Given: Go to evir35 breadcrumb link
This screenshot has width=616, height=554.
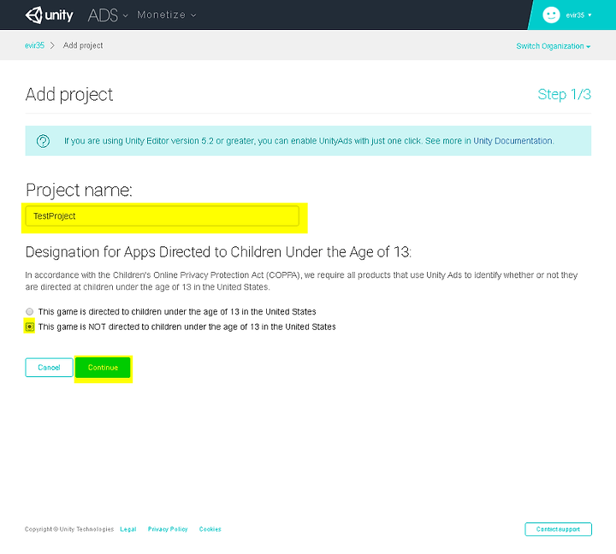Looking at the screenshot, I should pyautogui.click(x=34, y=45).
